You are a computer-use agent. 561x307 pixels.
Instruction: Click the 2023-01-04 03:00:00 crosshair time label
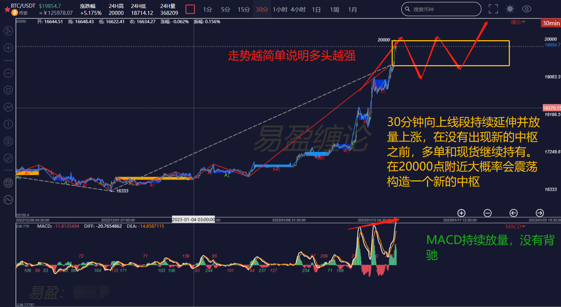pyautogui.click(x=193, y=220)
